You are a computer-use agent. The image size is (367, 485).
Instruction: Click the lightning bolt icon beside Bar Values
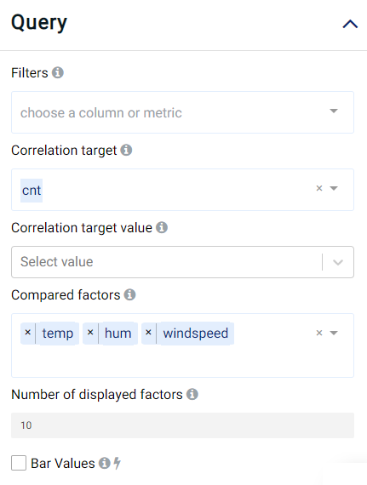click(x=117, y=463)
